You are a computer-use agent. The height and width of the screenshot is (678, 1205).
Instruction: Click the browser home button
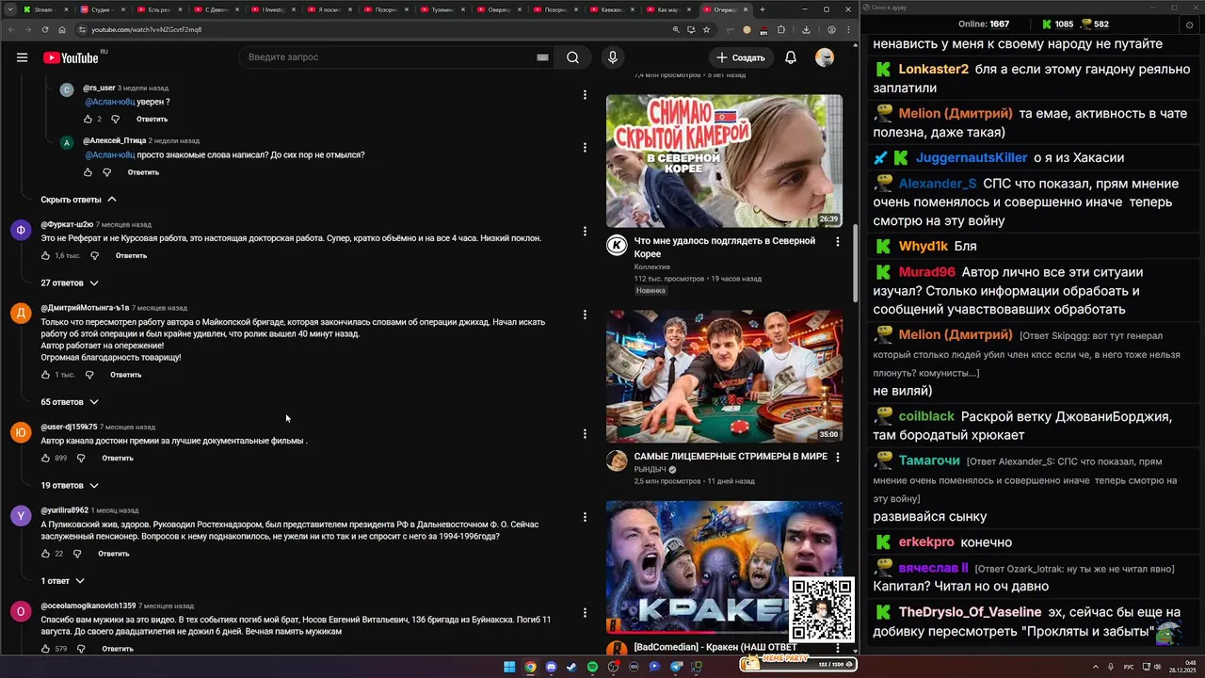coord(63,29)
